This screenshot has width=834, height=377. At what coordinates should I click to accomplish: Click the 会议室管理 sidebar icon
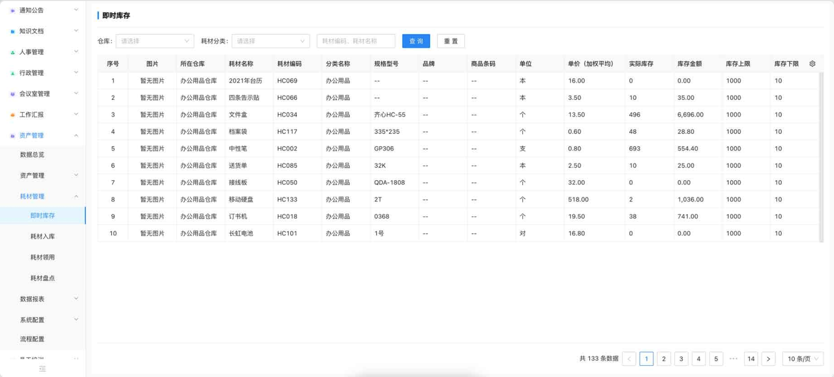(13, 94)
